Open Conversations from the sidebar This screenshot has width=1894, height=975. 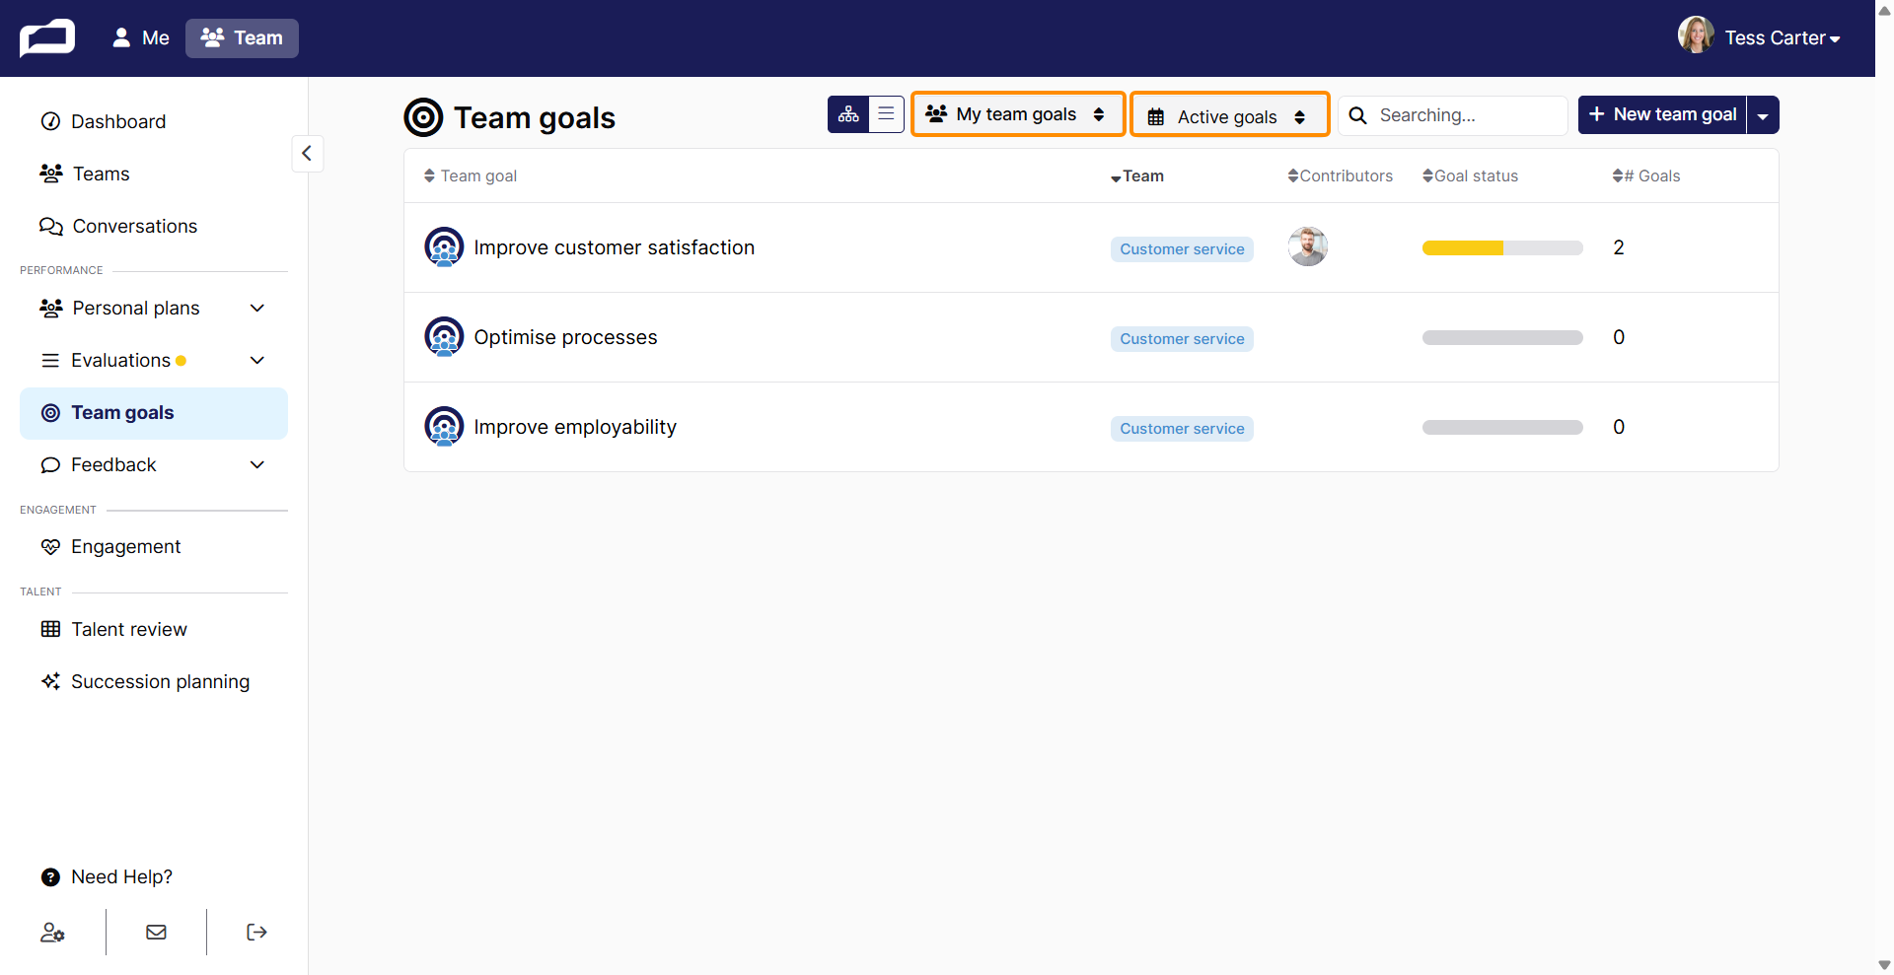pyautogui.click(x=154, y=226)
